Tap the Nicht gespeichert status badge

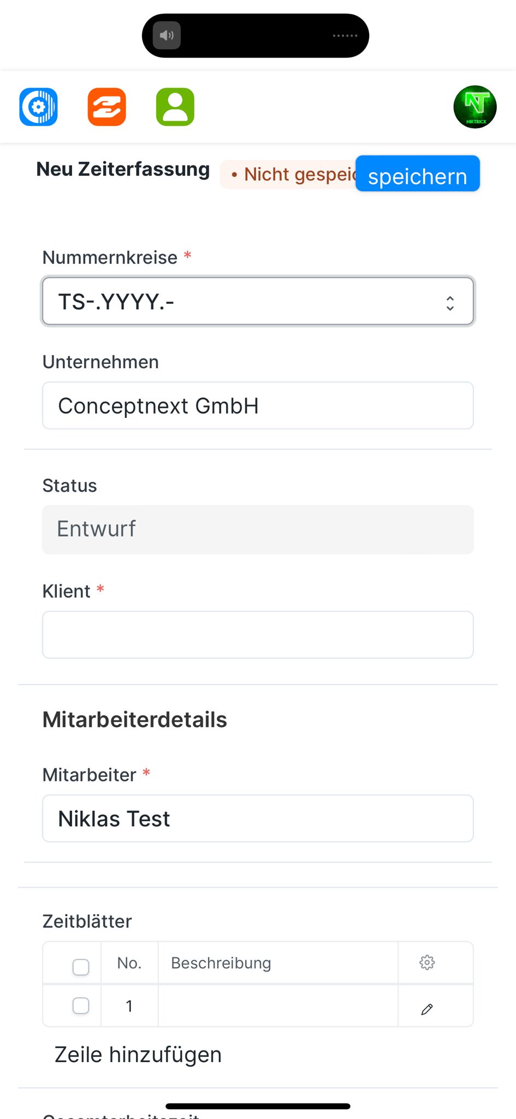coord(289,175)
